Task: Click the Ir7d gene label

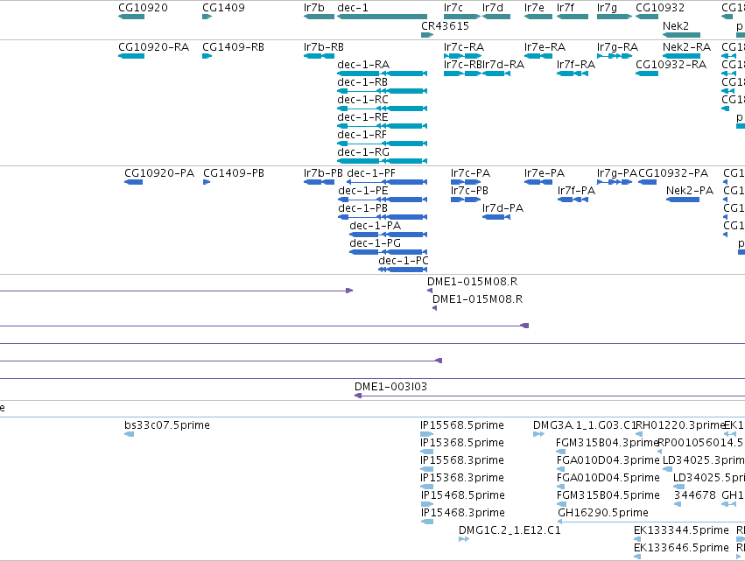Action: pyautogui.click(x=492, y=8)
